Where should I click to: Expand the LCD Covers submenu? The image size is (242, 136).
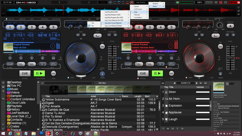(x=139, y=9)
